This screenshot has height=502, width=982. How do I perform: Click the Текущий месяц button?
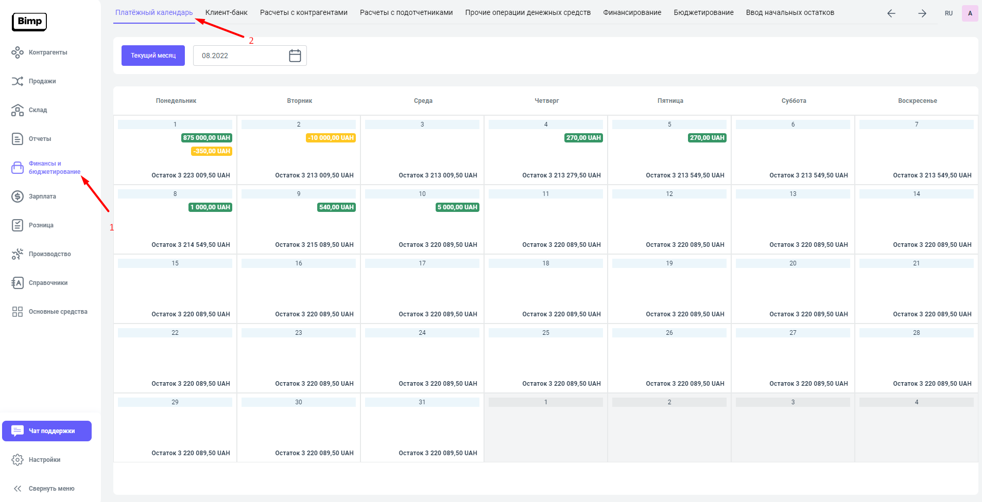[153, 56]
